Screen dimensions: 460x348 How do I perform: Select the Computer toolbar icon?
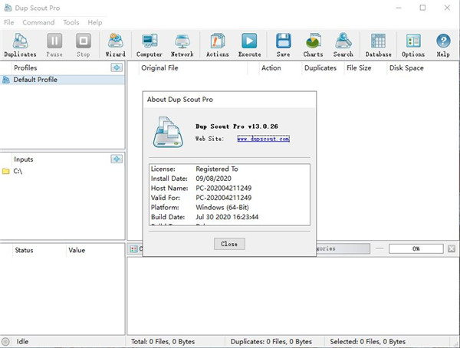pyautogui.click(x=149, y=45)
